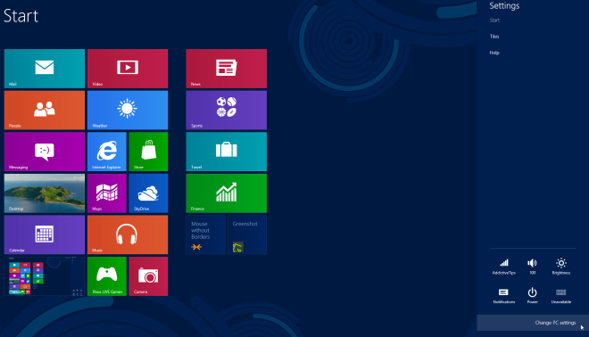
Task: Open the Desktop island thumbnail tile
Action: (45, 193)
